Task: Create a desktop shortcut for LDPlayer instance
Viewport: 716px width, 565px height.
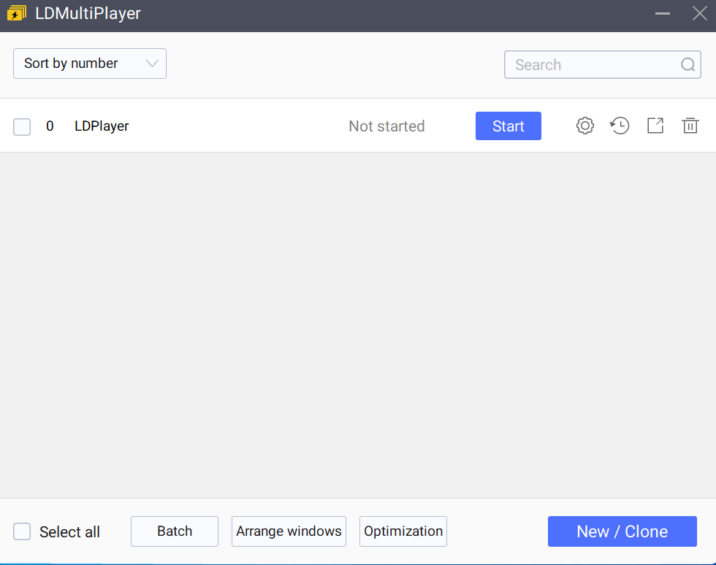Action: tap(655, 126)
